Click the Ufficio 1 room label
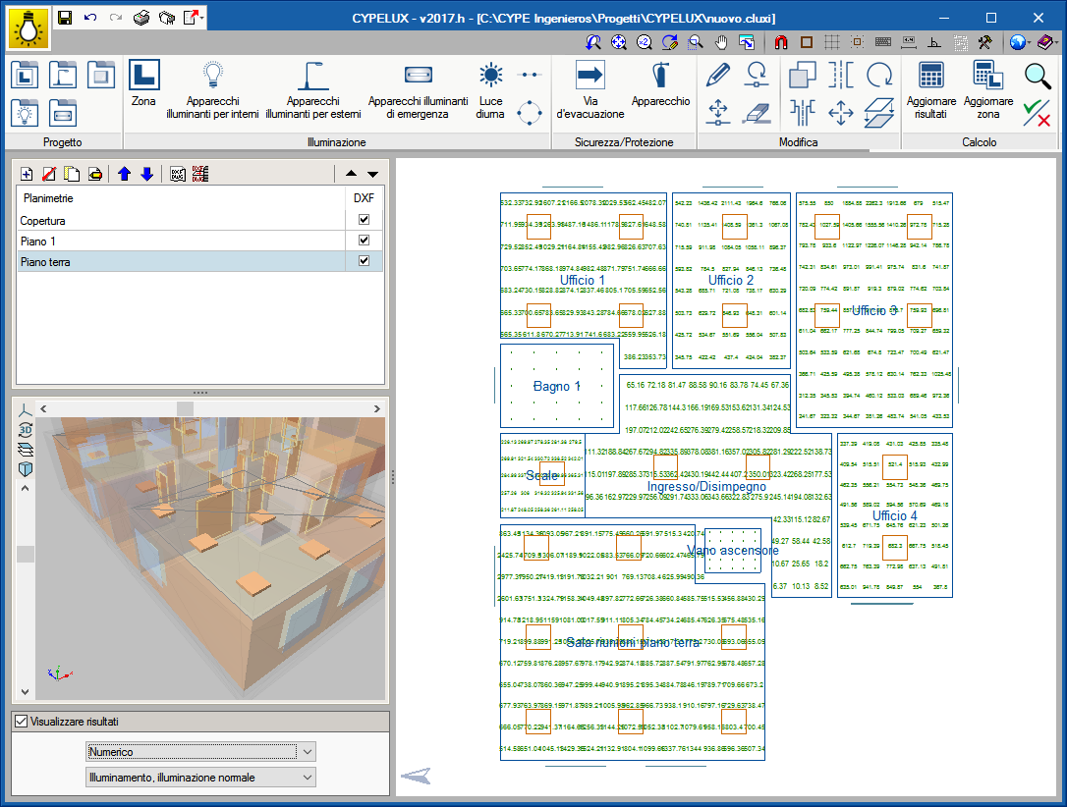1067x807 pixels. [583, 280]
